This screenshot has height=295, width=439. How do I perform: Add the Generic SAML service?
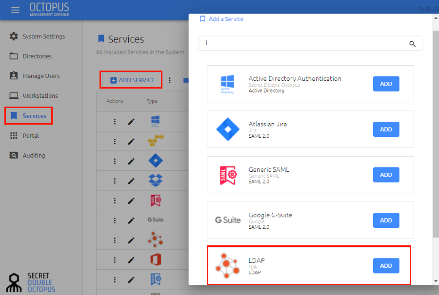pos(386,175)
